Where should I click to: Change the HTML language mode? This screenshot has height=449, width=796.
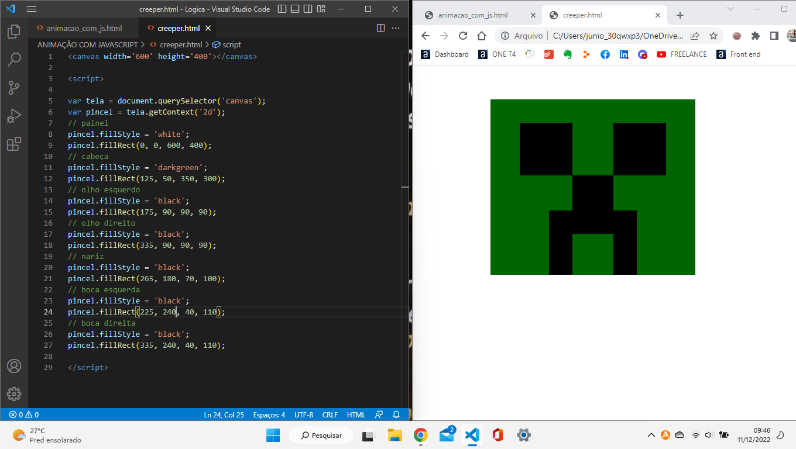[356, 415]
